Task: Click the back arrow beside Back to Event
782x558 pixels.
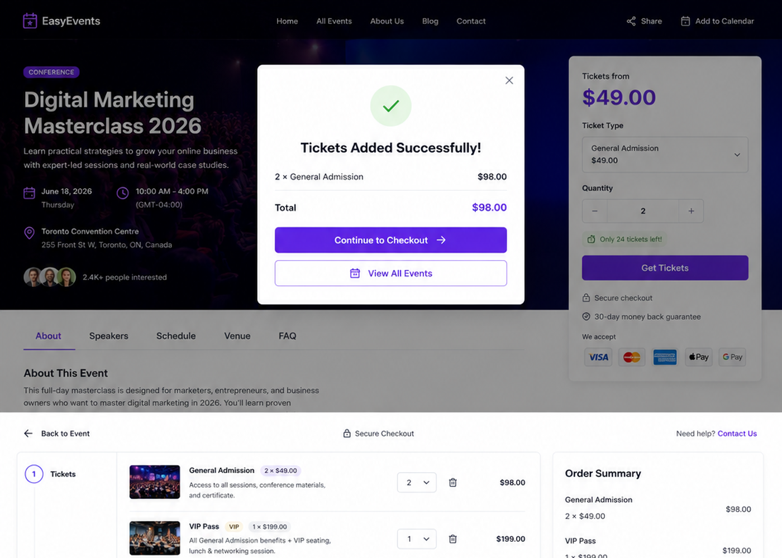Action: (28, 434)
